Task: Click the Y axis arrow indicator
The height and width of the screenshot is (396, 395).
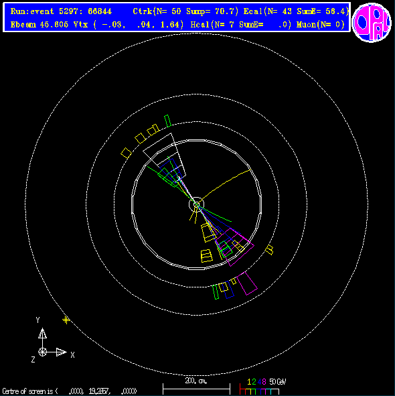Action: coord(42,334)
